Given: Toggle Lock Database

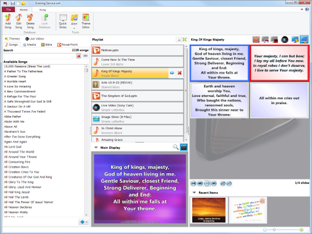Looking at the screenshot, I should pyautogui.click(x=45, y=21).
